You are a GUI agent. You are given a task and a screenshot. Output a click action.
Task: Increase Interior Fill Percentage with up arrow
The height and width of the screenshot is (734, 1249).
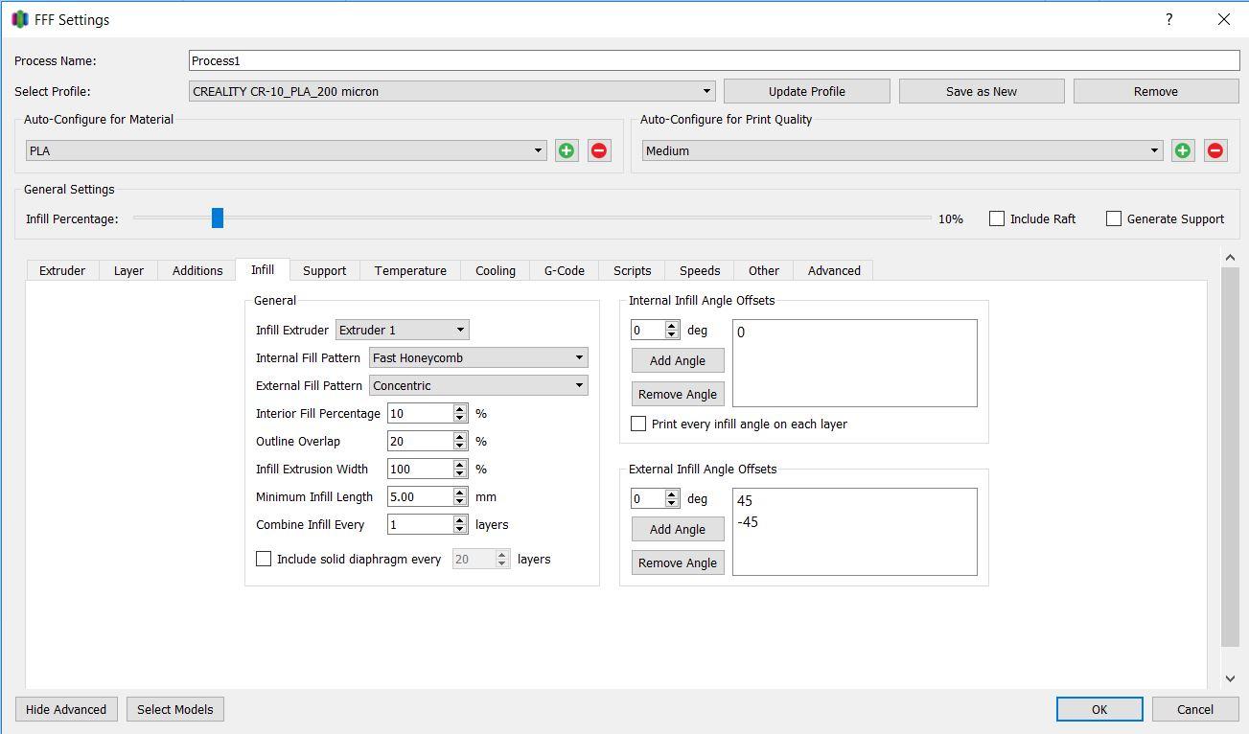[460, 409]
